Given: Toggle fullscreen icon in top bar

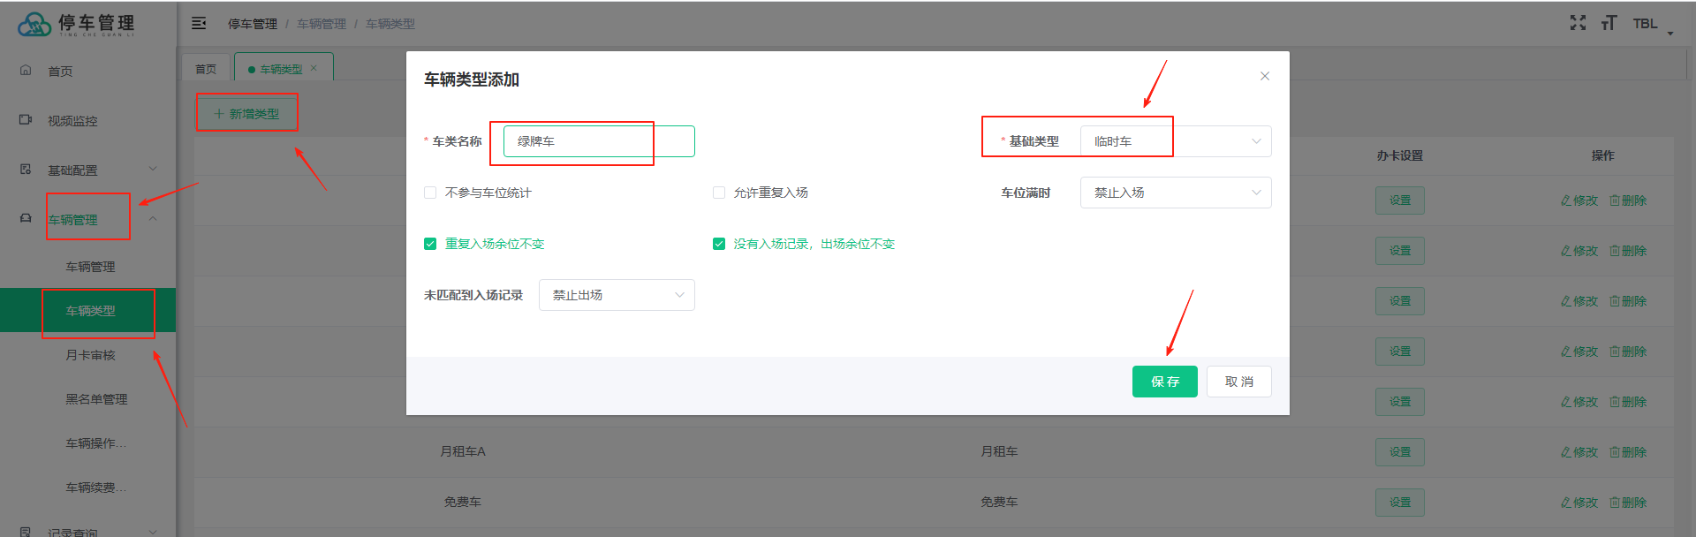Looking at the screenshot, I should tap(1578, 23).
